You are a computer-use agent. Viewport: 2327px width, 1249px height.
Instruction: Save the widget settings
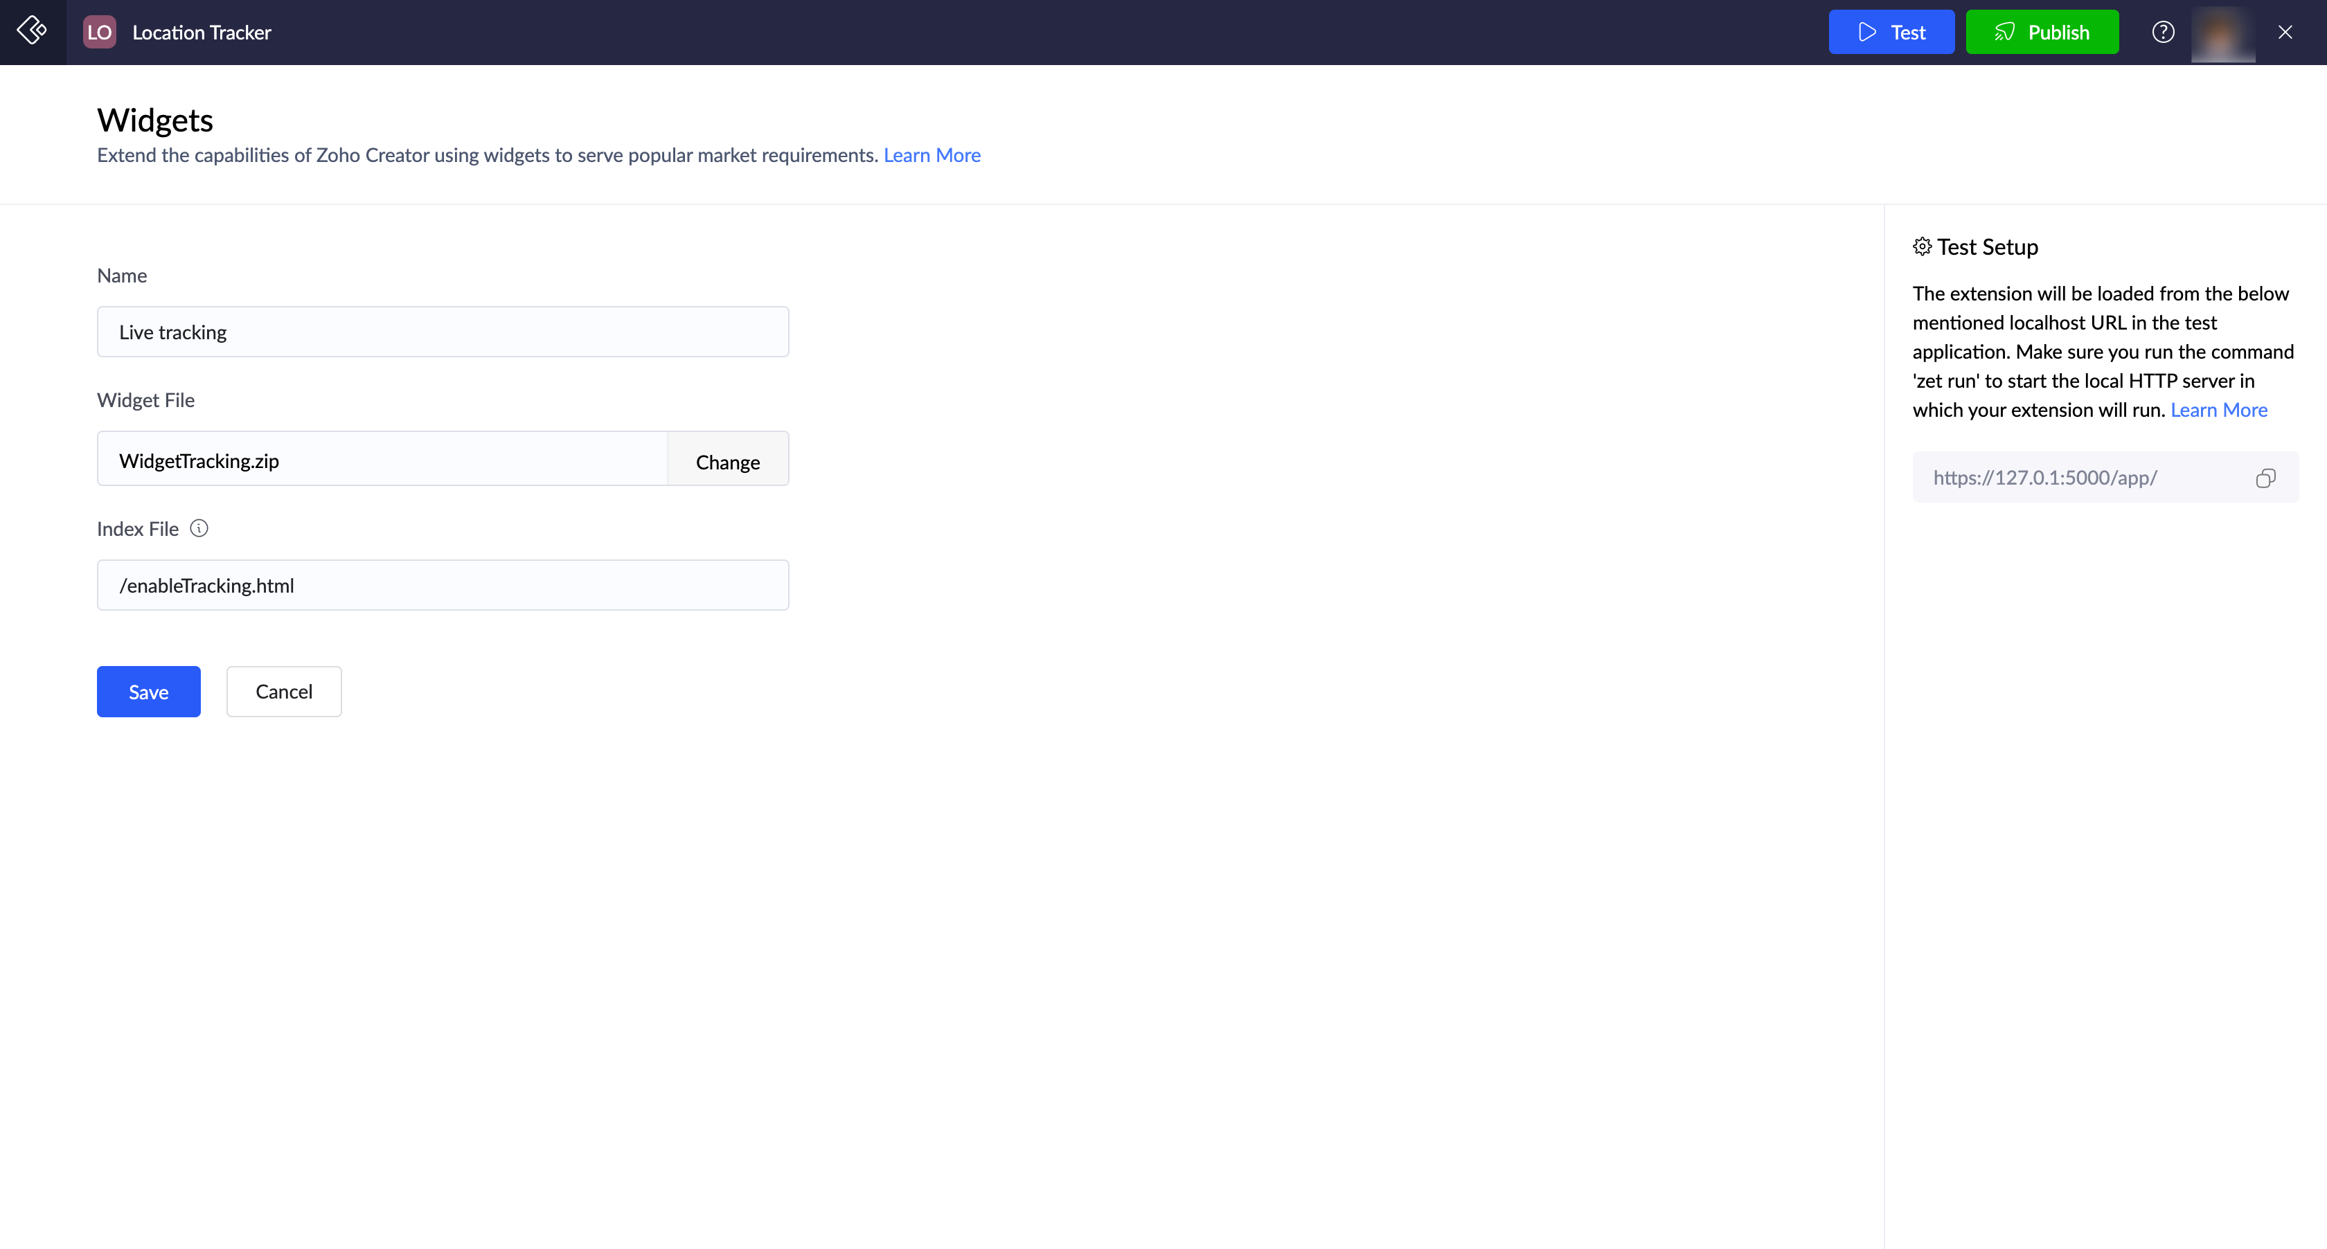[x=148, y=692]
